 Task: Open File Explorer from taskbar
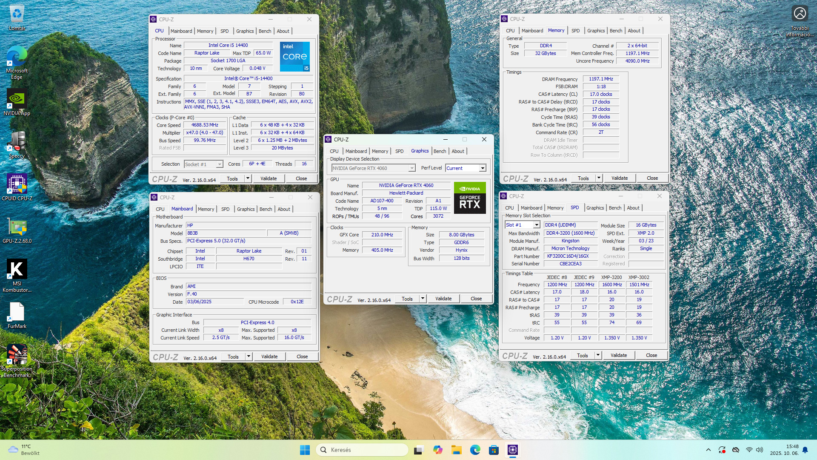457,450
